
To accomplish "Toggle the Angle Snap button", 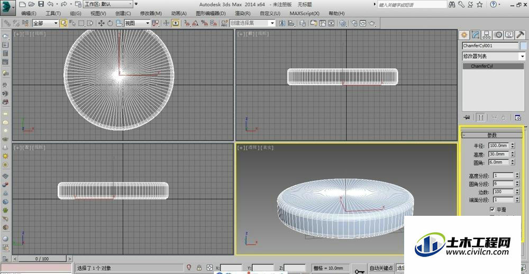I will coord(195,23).
